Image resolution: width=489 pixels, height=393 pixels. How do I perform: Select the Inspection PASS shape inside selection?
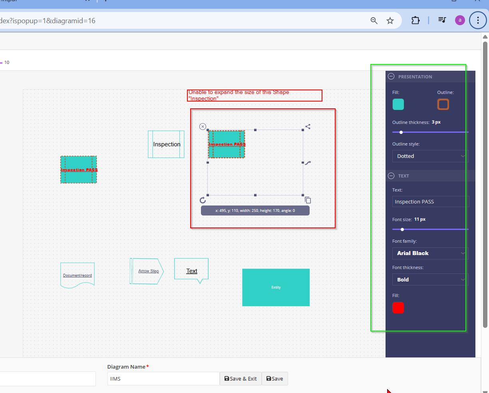pos(227,144)
